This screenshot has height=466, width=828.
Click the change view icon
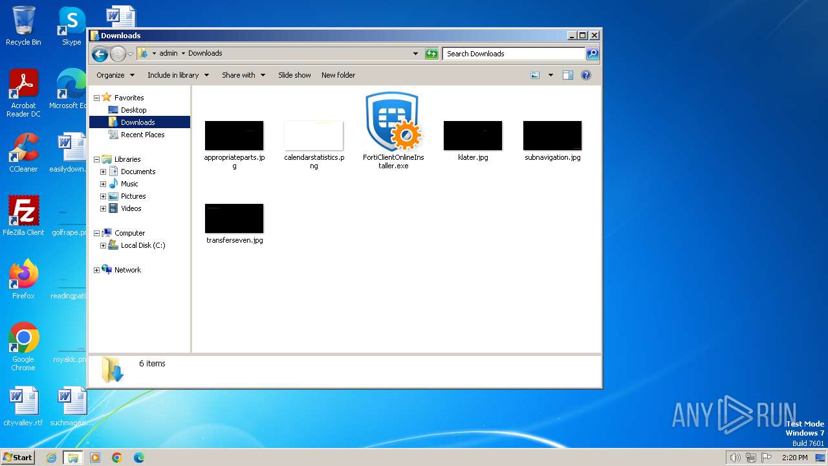[535, 75]
